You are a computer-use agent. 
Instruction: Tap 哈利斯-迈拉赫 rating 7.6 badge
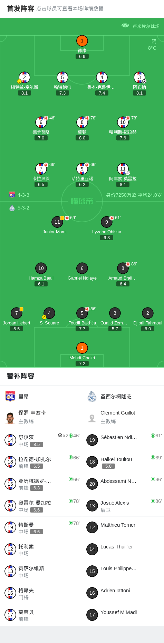(123, 138)
